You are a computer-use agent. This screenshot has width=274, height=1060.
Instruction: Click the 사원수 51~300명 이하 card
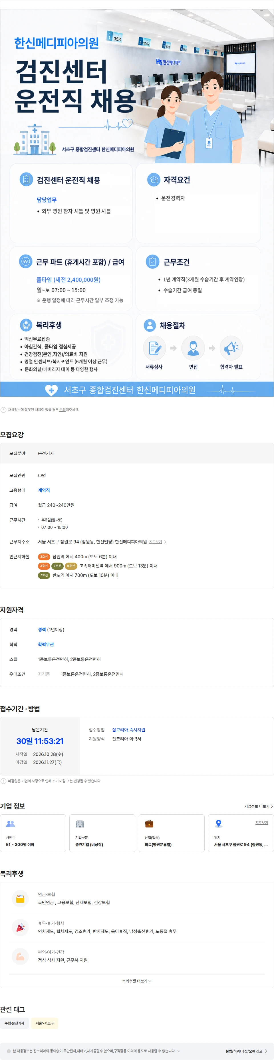tap(33, 833)
